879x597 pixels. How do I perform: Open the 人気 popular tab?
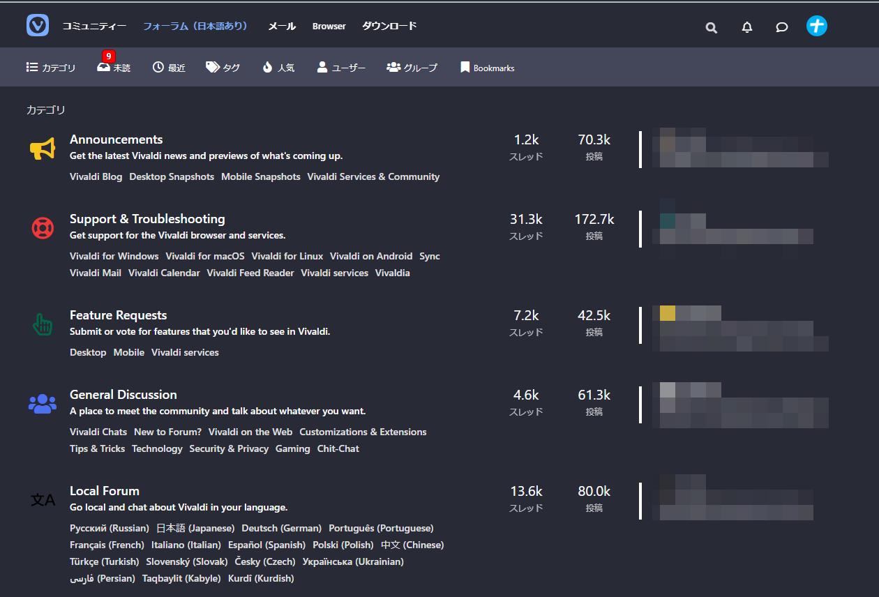[278, 68]
